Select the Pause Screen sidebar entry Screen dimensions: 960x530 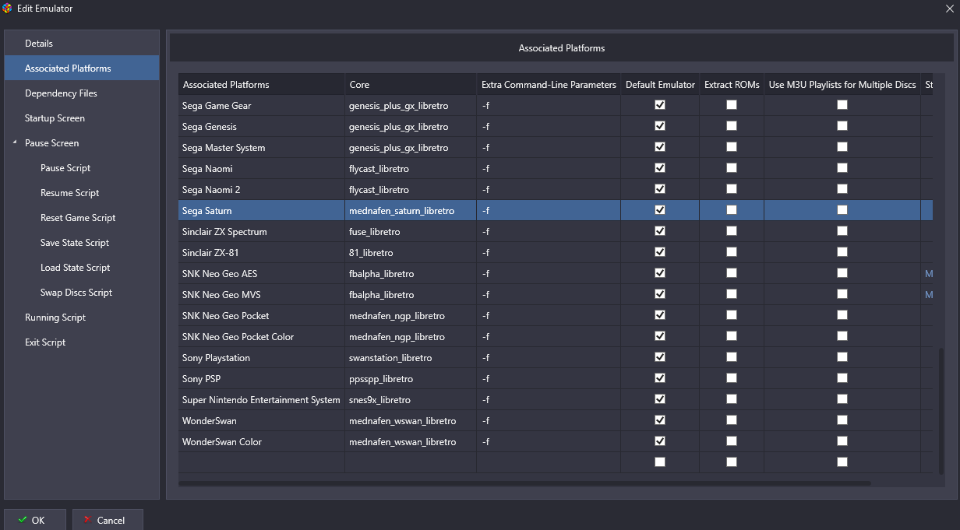(x=51, y=143)
